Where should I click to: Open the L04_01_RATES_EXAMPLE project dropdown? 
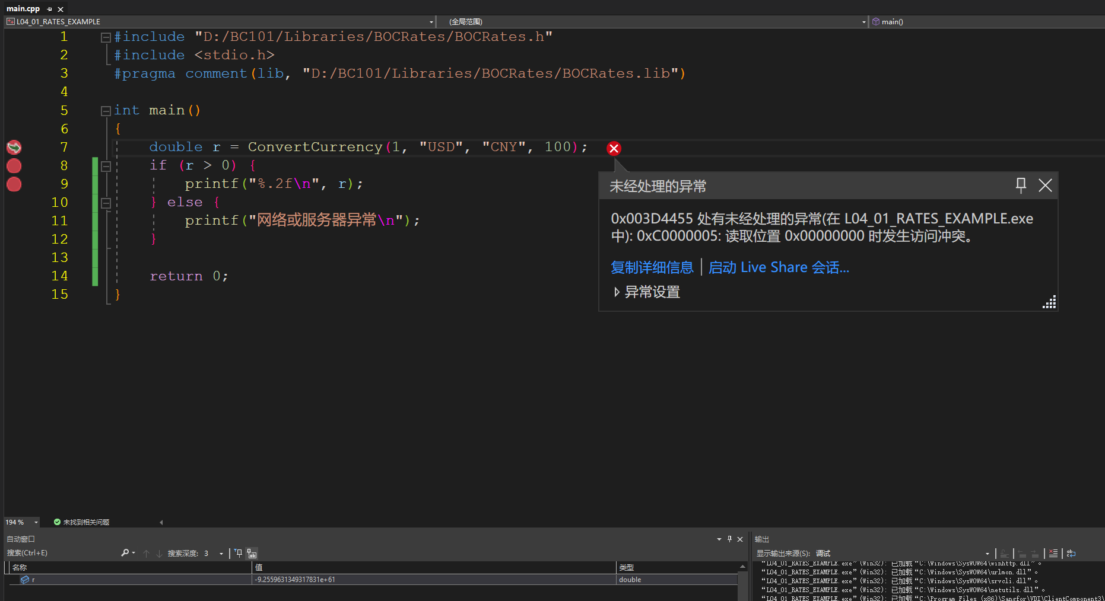click(431, 22)
